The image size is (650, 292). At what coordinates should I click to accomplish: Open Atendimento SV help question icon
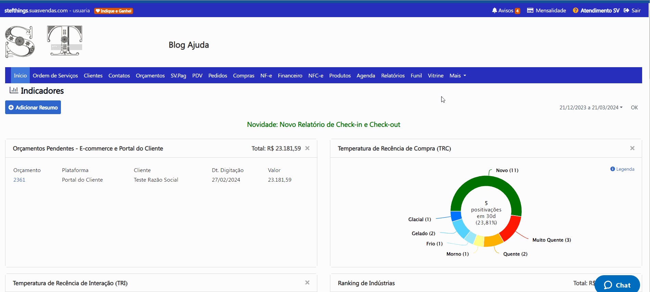click(575, 11)
